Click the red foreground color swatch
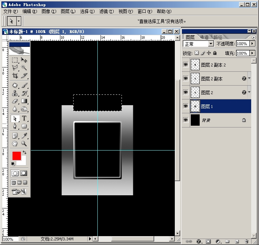This screenshot has height=245, width=259. click(x=16, y=156)
